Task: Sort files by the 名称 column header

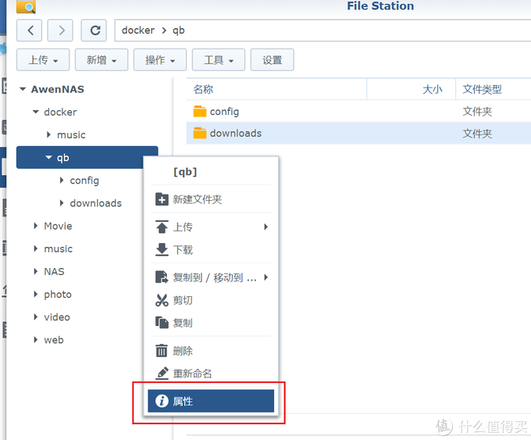Action: tap(204, 90)
